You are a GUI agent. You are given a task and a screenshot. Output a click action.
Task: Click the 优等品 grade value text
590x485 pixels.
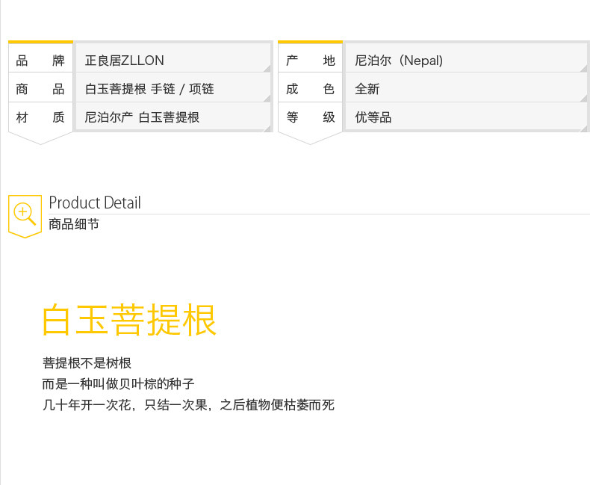(x=373, y=117)
